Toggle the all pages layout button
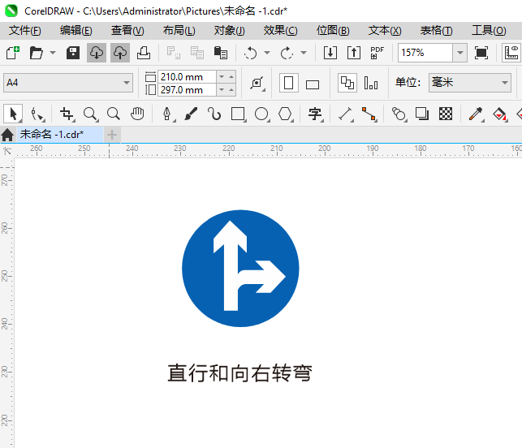This screenshot has width=522, height=448. tap(347, 83)
